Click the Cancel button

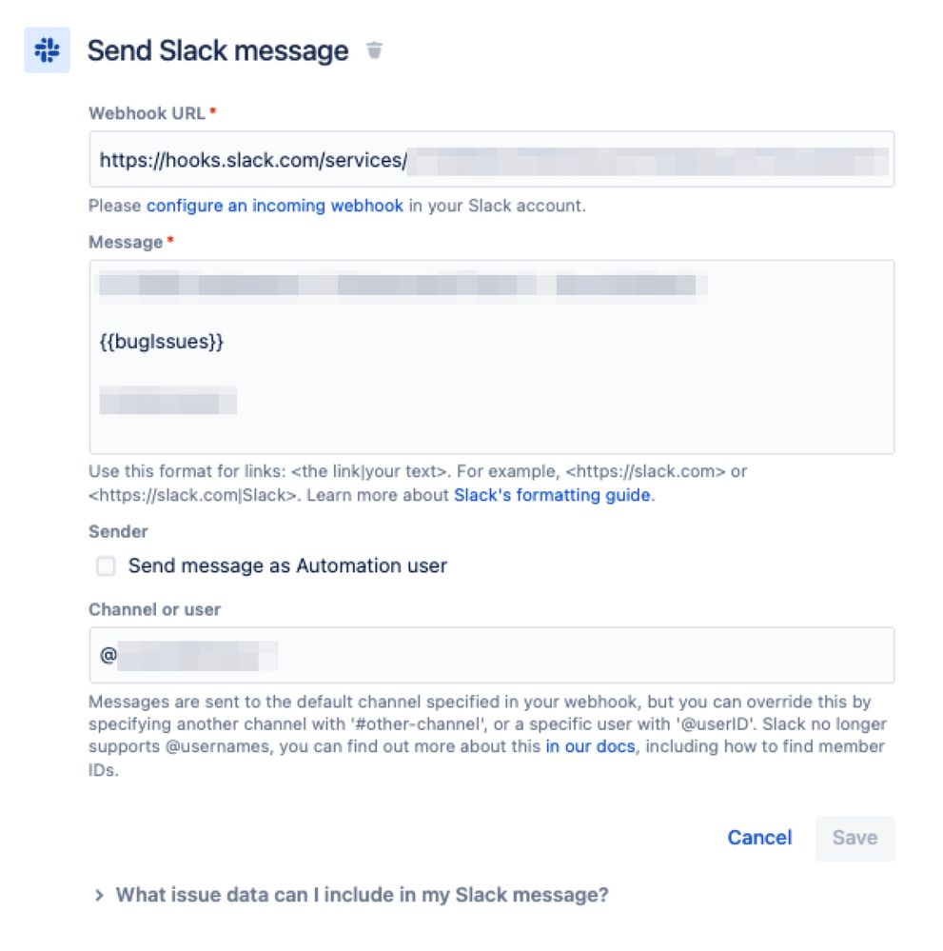point(759,838)
